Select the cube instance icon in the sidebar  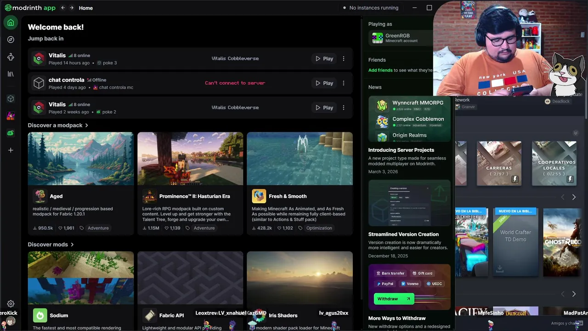click(x=11, y=99)
